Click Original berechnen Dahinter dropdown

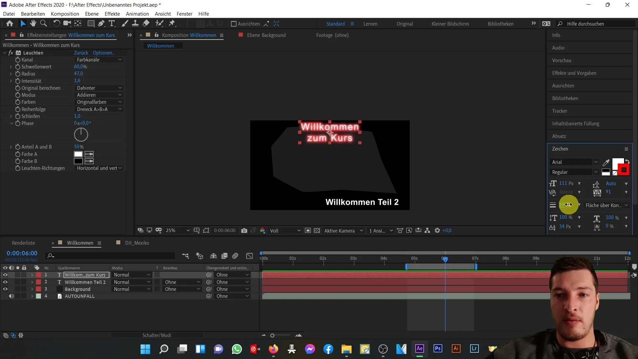[x=98, y=88]
